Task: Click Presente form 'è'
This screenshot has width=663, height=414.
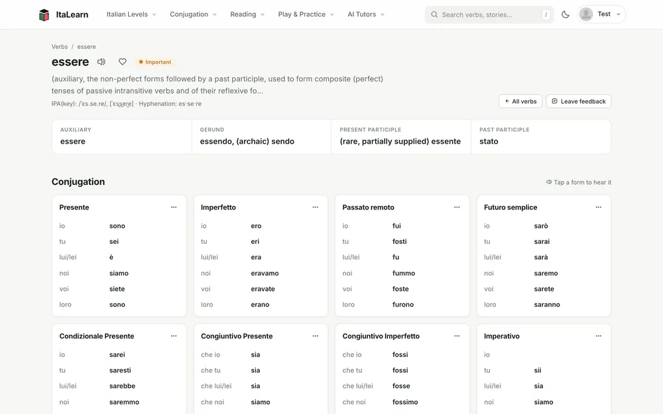Action: tap(111, 257)
